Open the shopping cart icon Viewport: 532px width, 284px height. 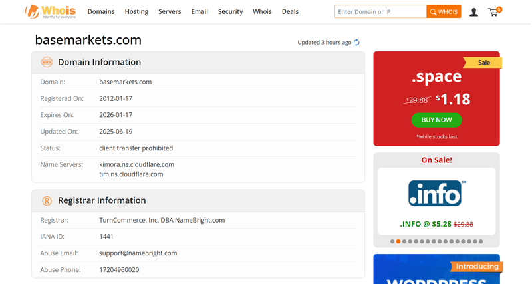[495, 11]
